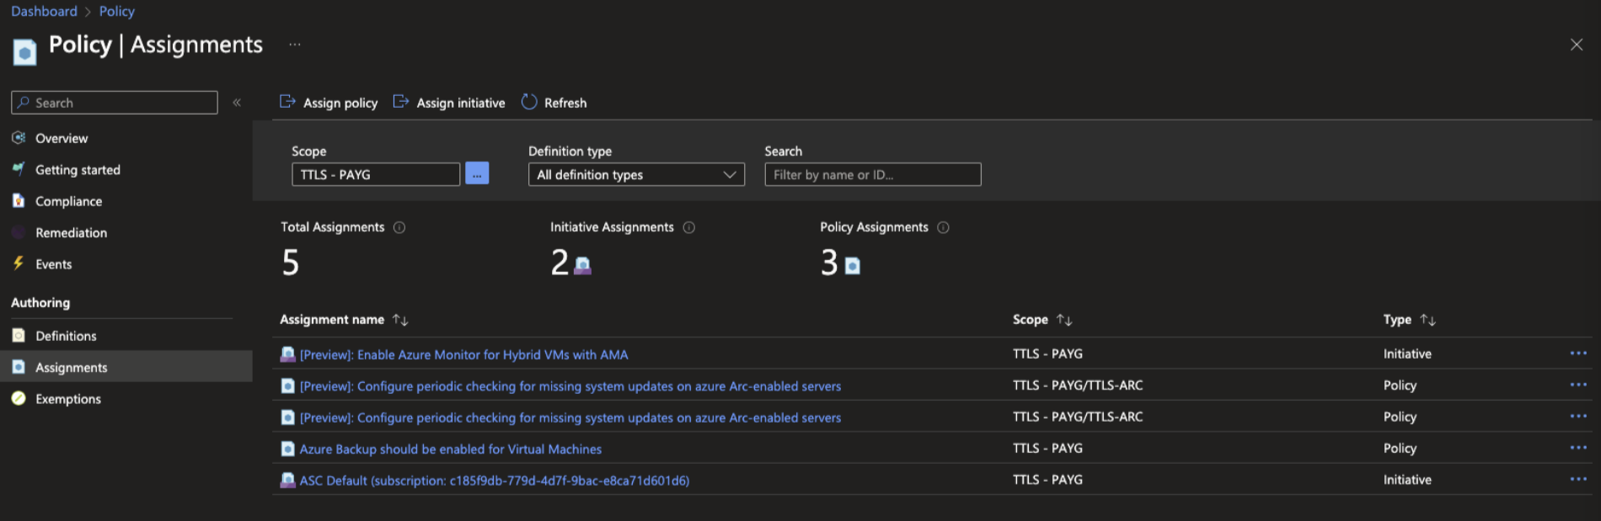Click the Assignments sidebar icon
This screenshot has width=1601, height=521.
click(19, 367)
